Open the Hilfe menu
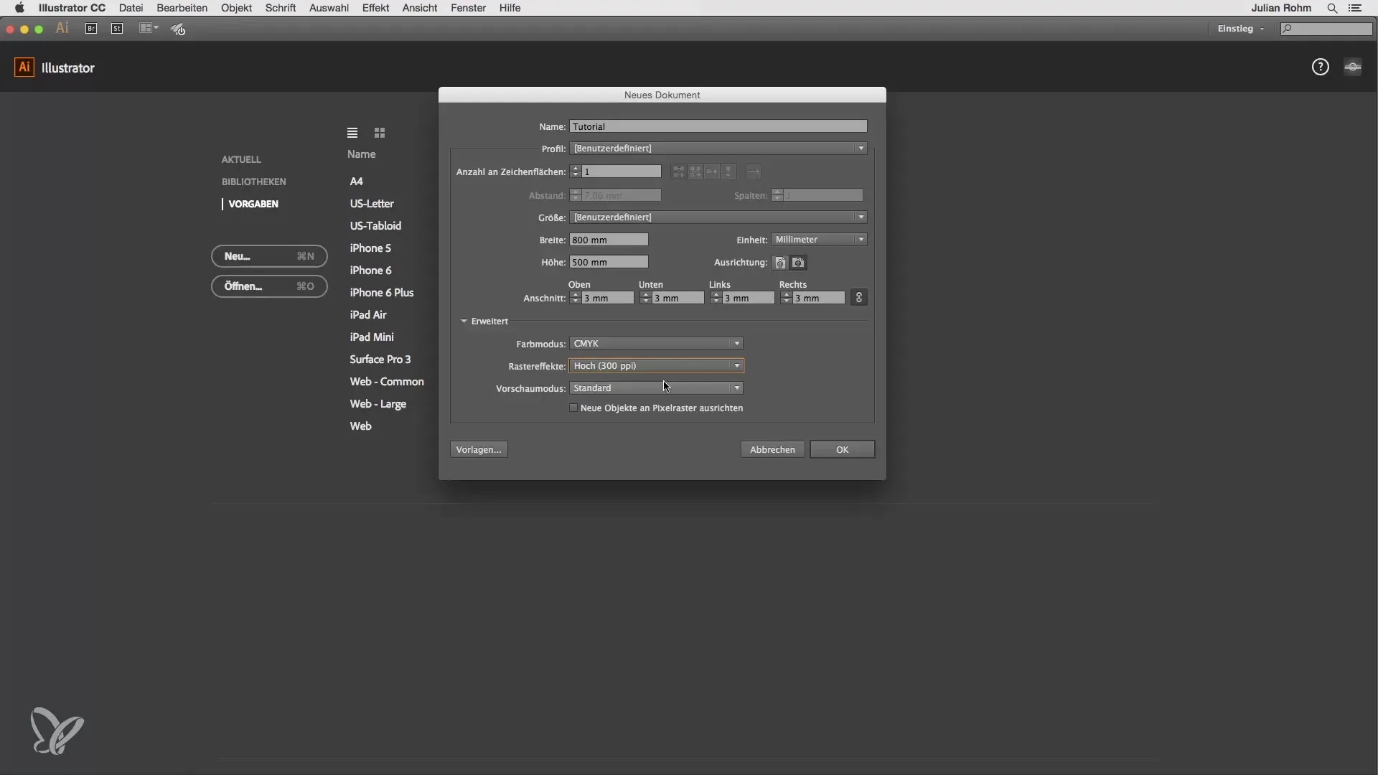The width and height of the screenshot is (1378, 775). coord(510,8)
